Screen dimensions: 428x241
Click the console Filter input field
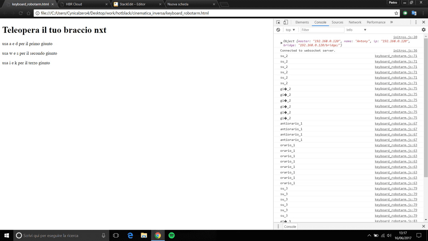pos(322,30)
